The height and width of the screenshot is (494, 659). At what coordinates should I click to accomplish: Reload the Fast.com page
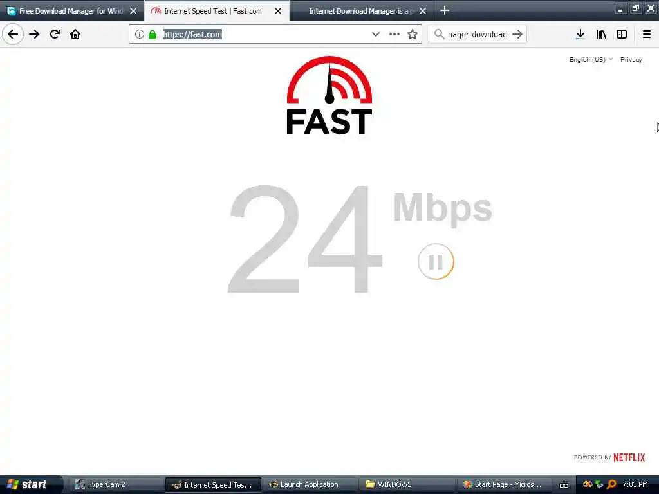tap(55, 34)
